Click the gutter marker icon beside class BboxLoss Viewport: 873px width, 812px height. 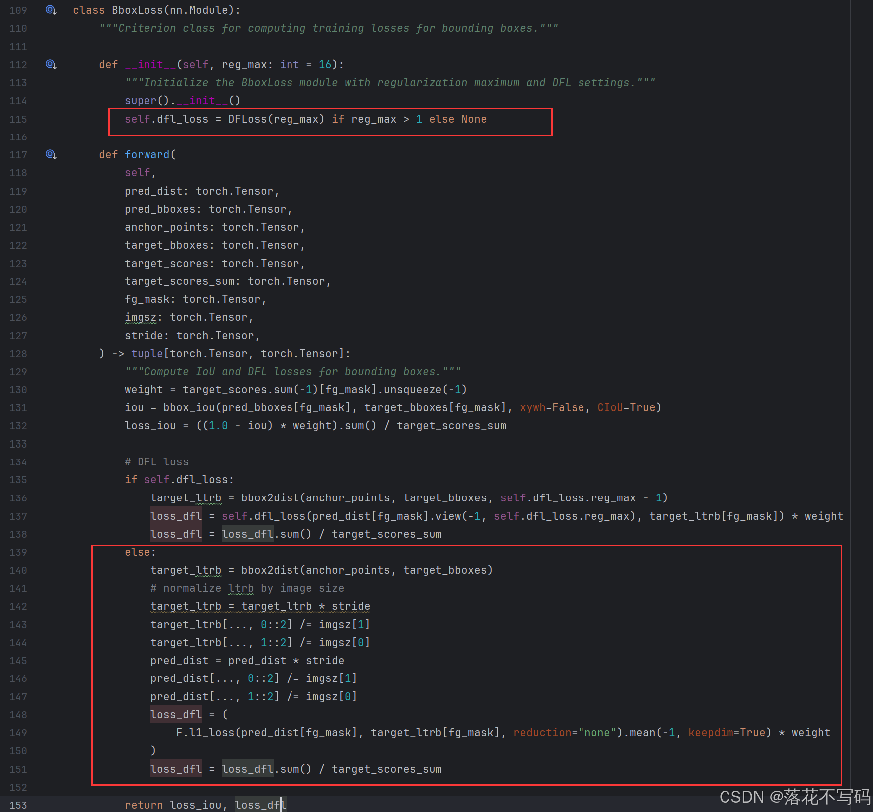[x=51, y=10]
